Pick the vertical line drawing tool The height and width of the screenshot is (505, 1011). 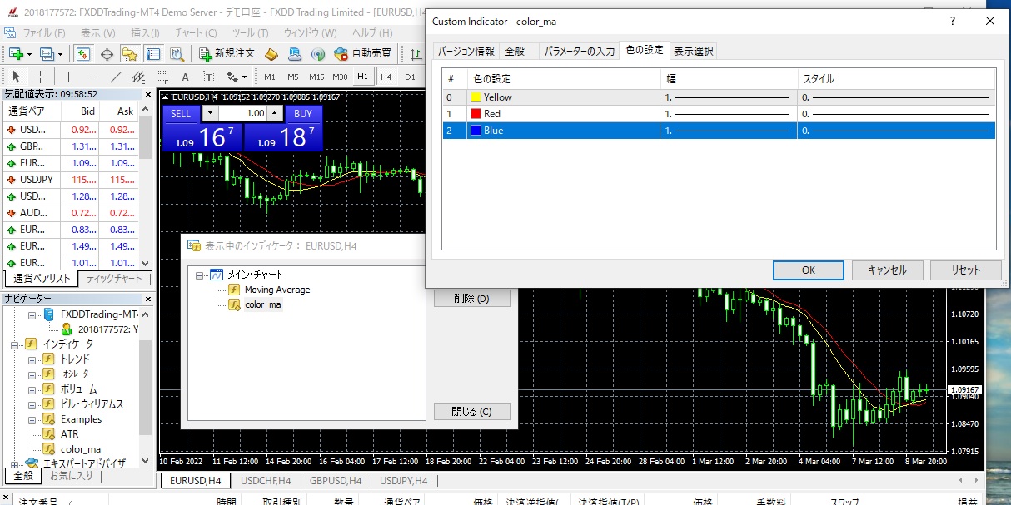[69, 77]
